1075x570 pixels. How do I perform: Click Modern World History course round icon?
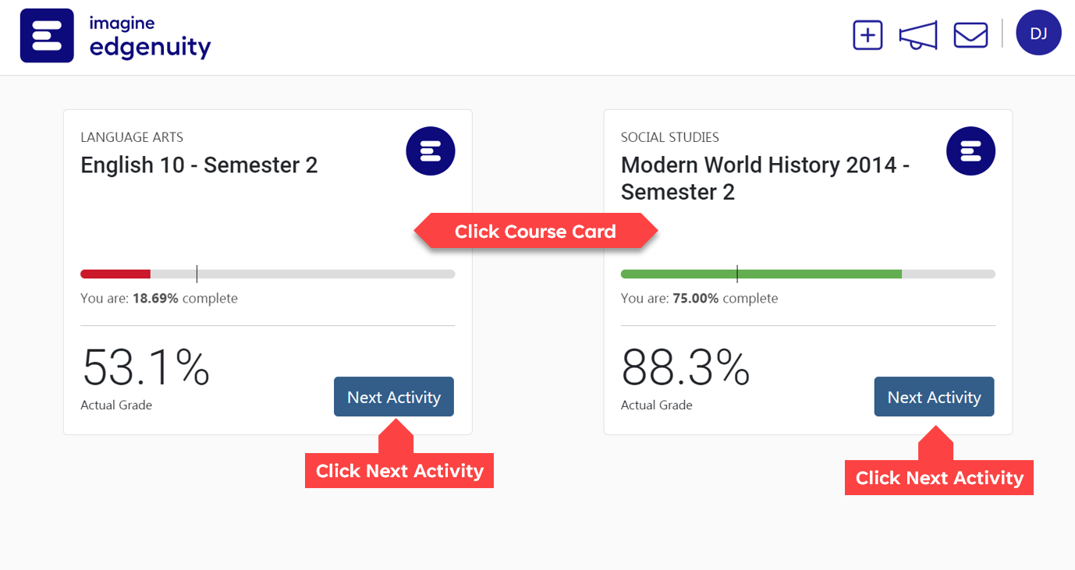[x=970, y=150]
